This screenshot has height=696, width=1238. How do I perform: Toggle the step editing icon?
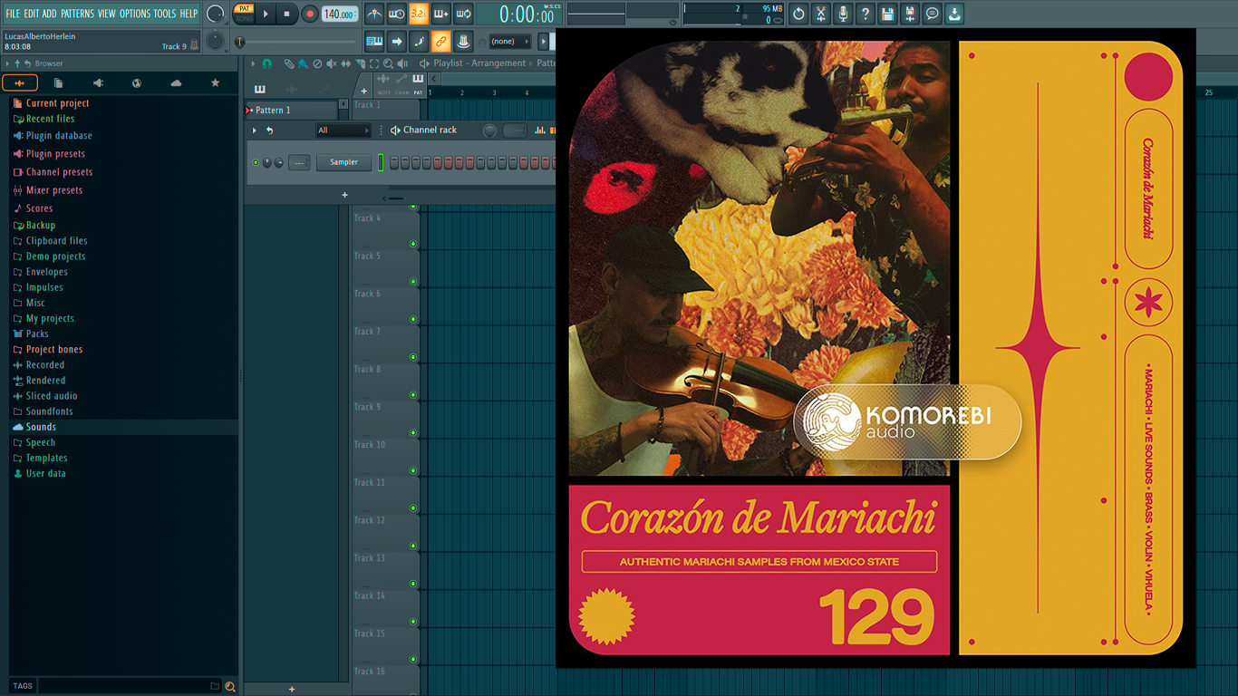(419, 41)
